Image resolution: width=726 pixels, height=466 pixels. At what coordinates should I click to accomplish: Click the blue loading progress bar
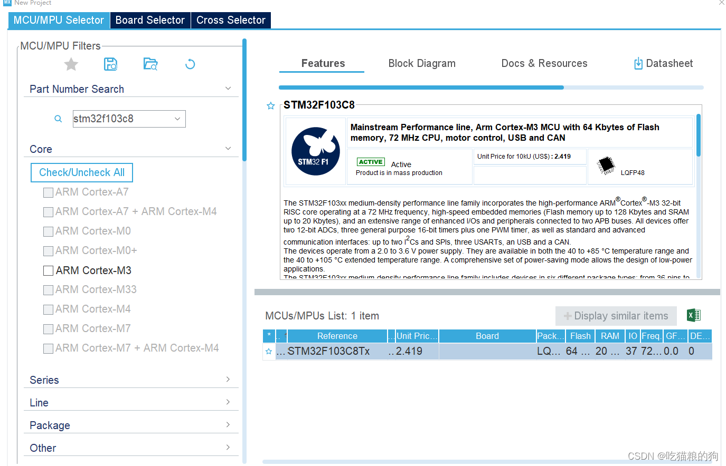click(x=421, y=88)
